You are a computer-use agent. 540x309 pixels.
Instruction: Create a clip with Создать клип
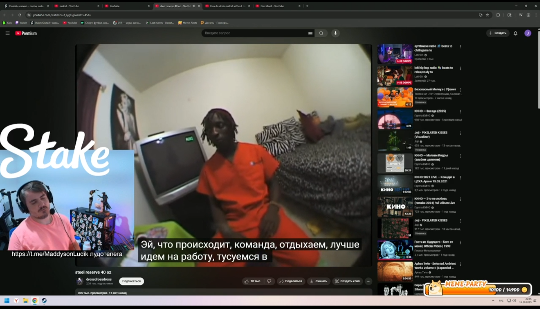pyautogui.click(x=347, y=281)
